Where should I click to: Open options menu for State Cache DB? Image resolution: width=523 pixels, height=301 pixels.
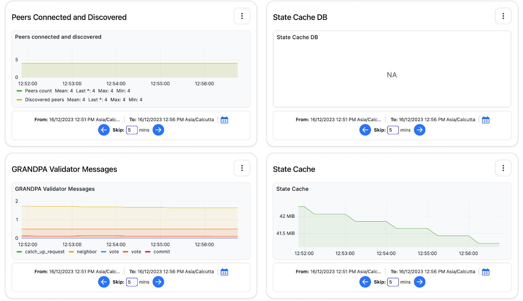(x=503, y=16)
